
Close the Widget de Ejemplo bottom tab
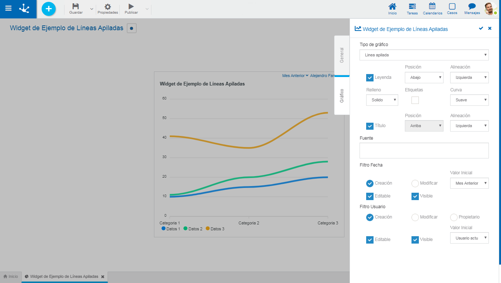[103, 276]
